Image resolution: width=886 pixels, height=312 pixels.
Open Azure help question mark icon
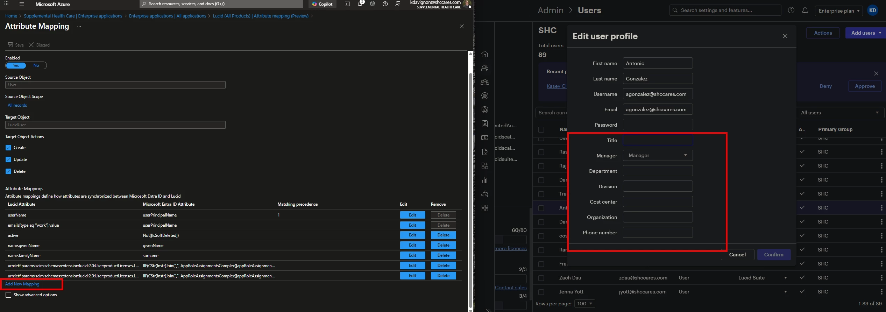(385, 4)
